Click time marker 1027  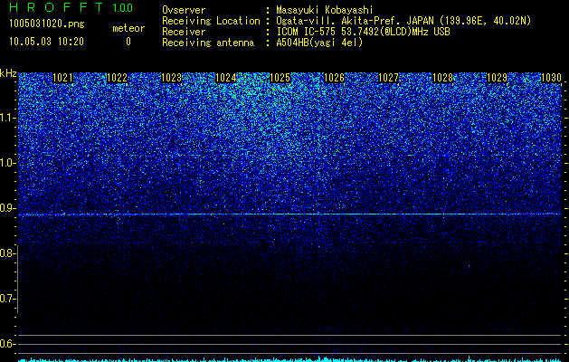pyautogui.click(x=388, y=78)
